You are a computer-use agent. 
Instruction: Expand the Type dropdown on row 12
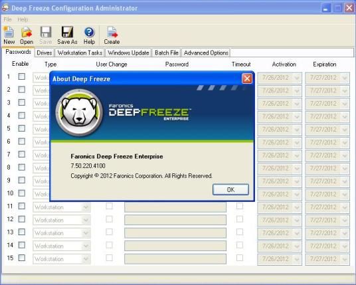click(x=86, y=221)
